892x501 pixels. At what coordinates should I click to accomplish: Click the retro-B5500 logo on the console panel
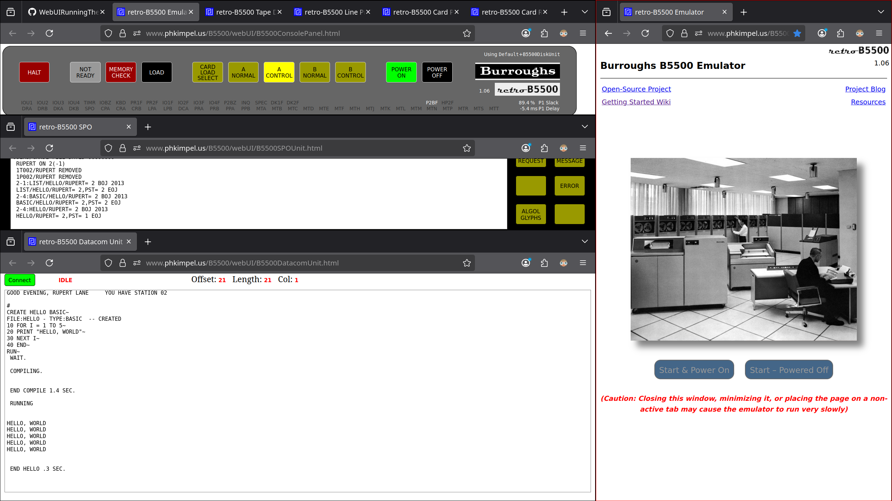(527, 89)
